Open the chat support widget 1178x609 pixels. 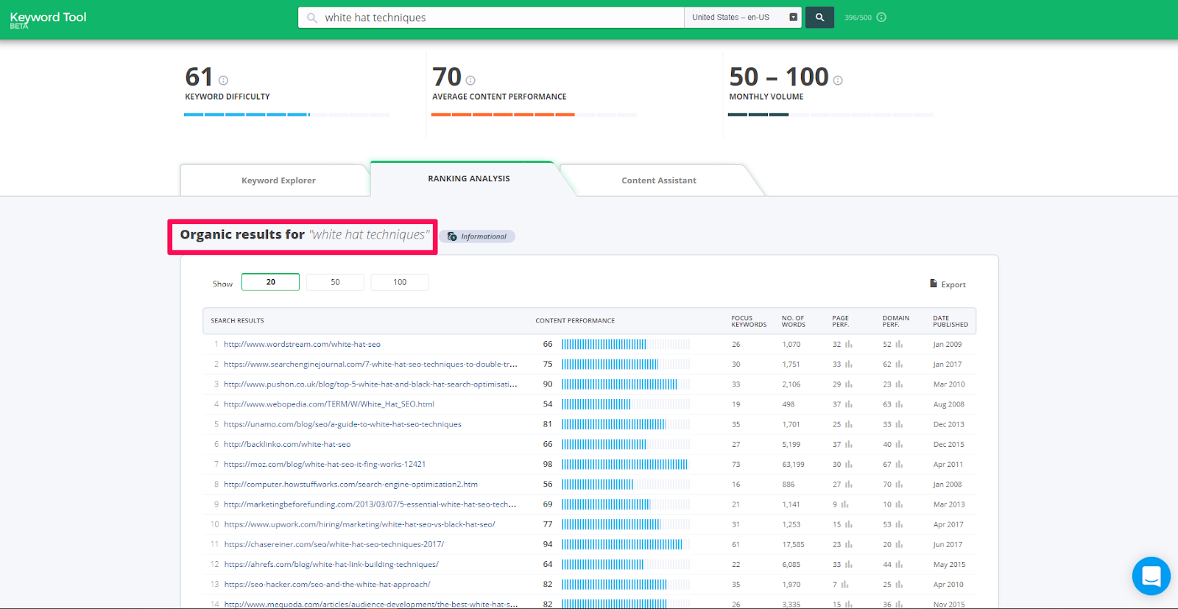click(1151, 576)
